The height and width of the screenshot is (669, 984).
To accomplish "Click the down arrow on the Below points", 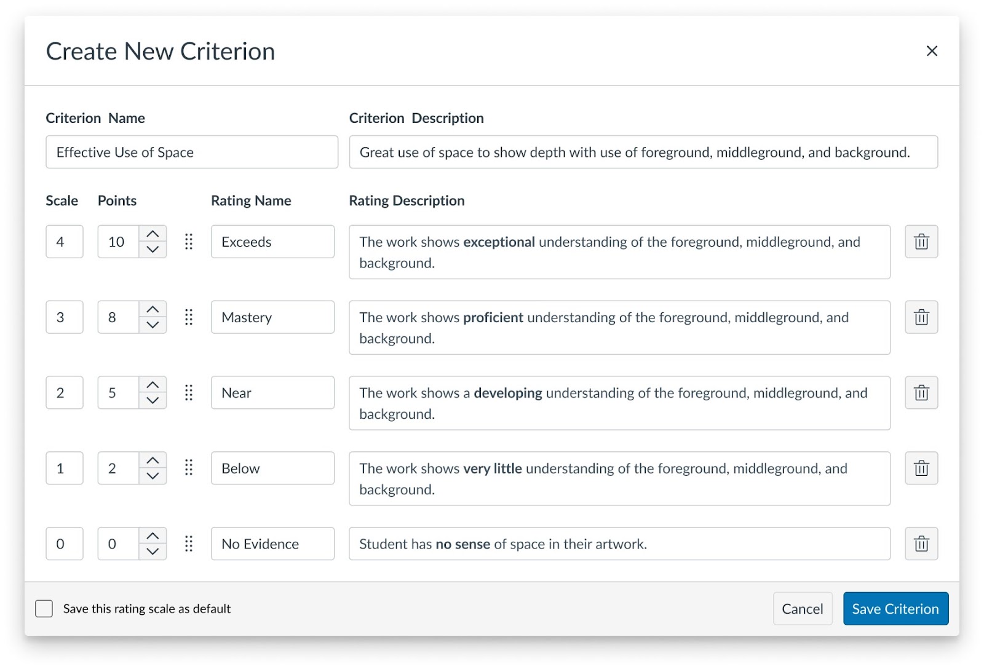I will [x=153, y=476].
